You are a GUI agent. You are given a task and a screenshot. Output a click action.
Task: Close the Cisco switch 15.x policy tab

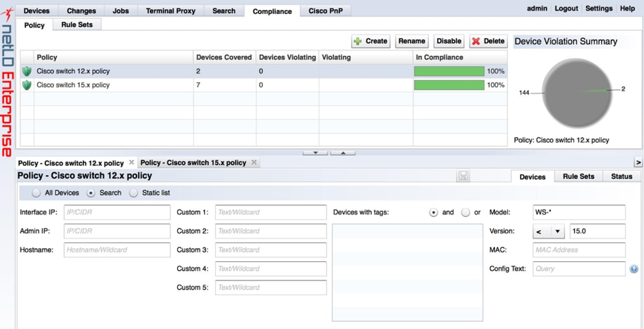click(254, 163)
